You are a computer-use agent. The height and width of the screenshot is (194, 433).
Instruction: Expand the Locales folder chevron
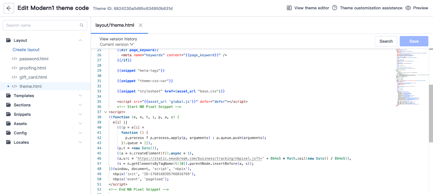point(80,142)
